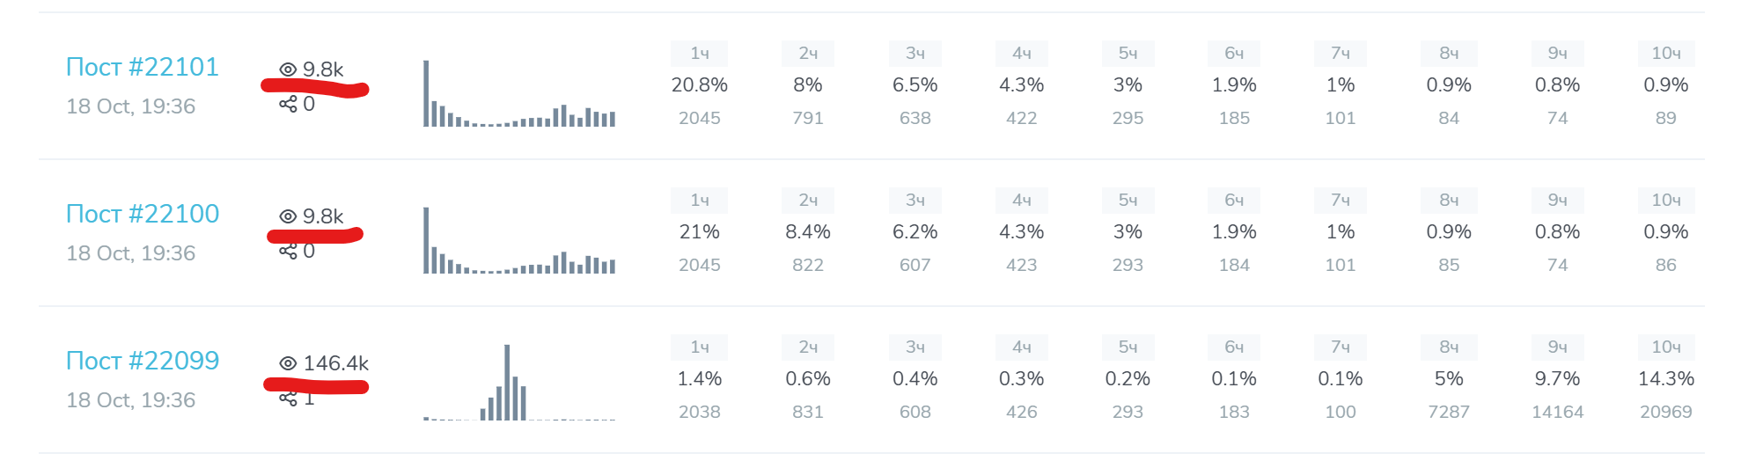1741x468 pixels.
Task: Select the 8ч label in post #22099 row
Action: [1449, 347]
